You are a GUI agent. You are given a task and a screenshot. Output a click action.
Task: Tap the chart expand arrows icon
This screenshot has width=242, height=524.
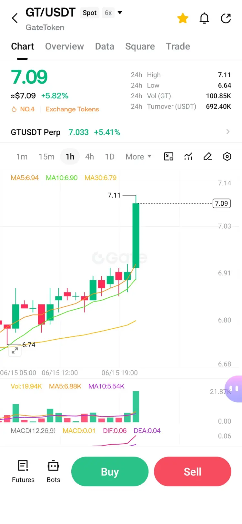pos(15,351)
